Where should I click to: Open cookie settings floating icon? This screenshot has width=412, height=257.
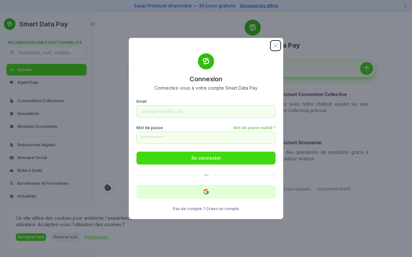click(108, 188)
